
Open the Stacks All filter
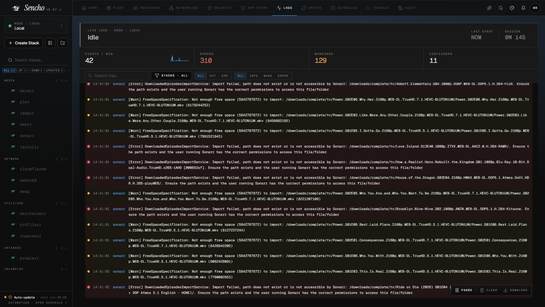(x=171, y=76)
